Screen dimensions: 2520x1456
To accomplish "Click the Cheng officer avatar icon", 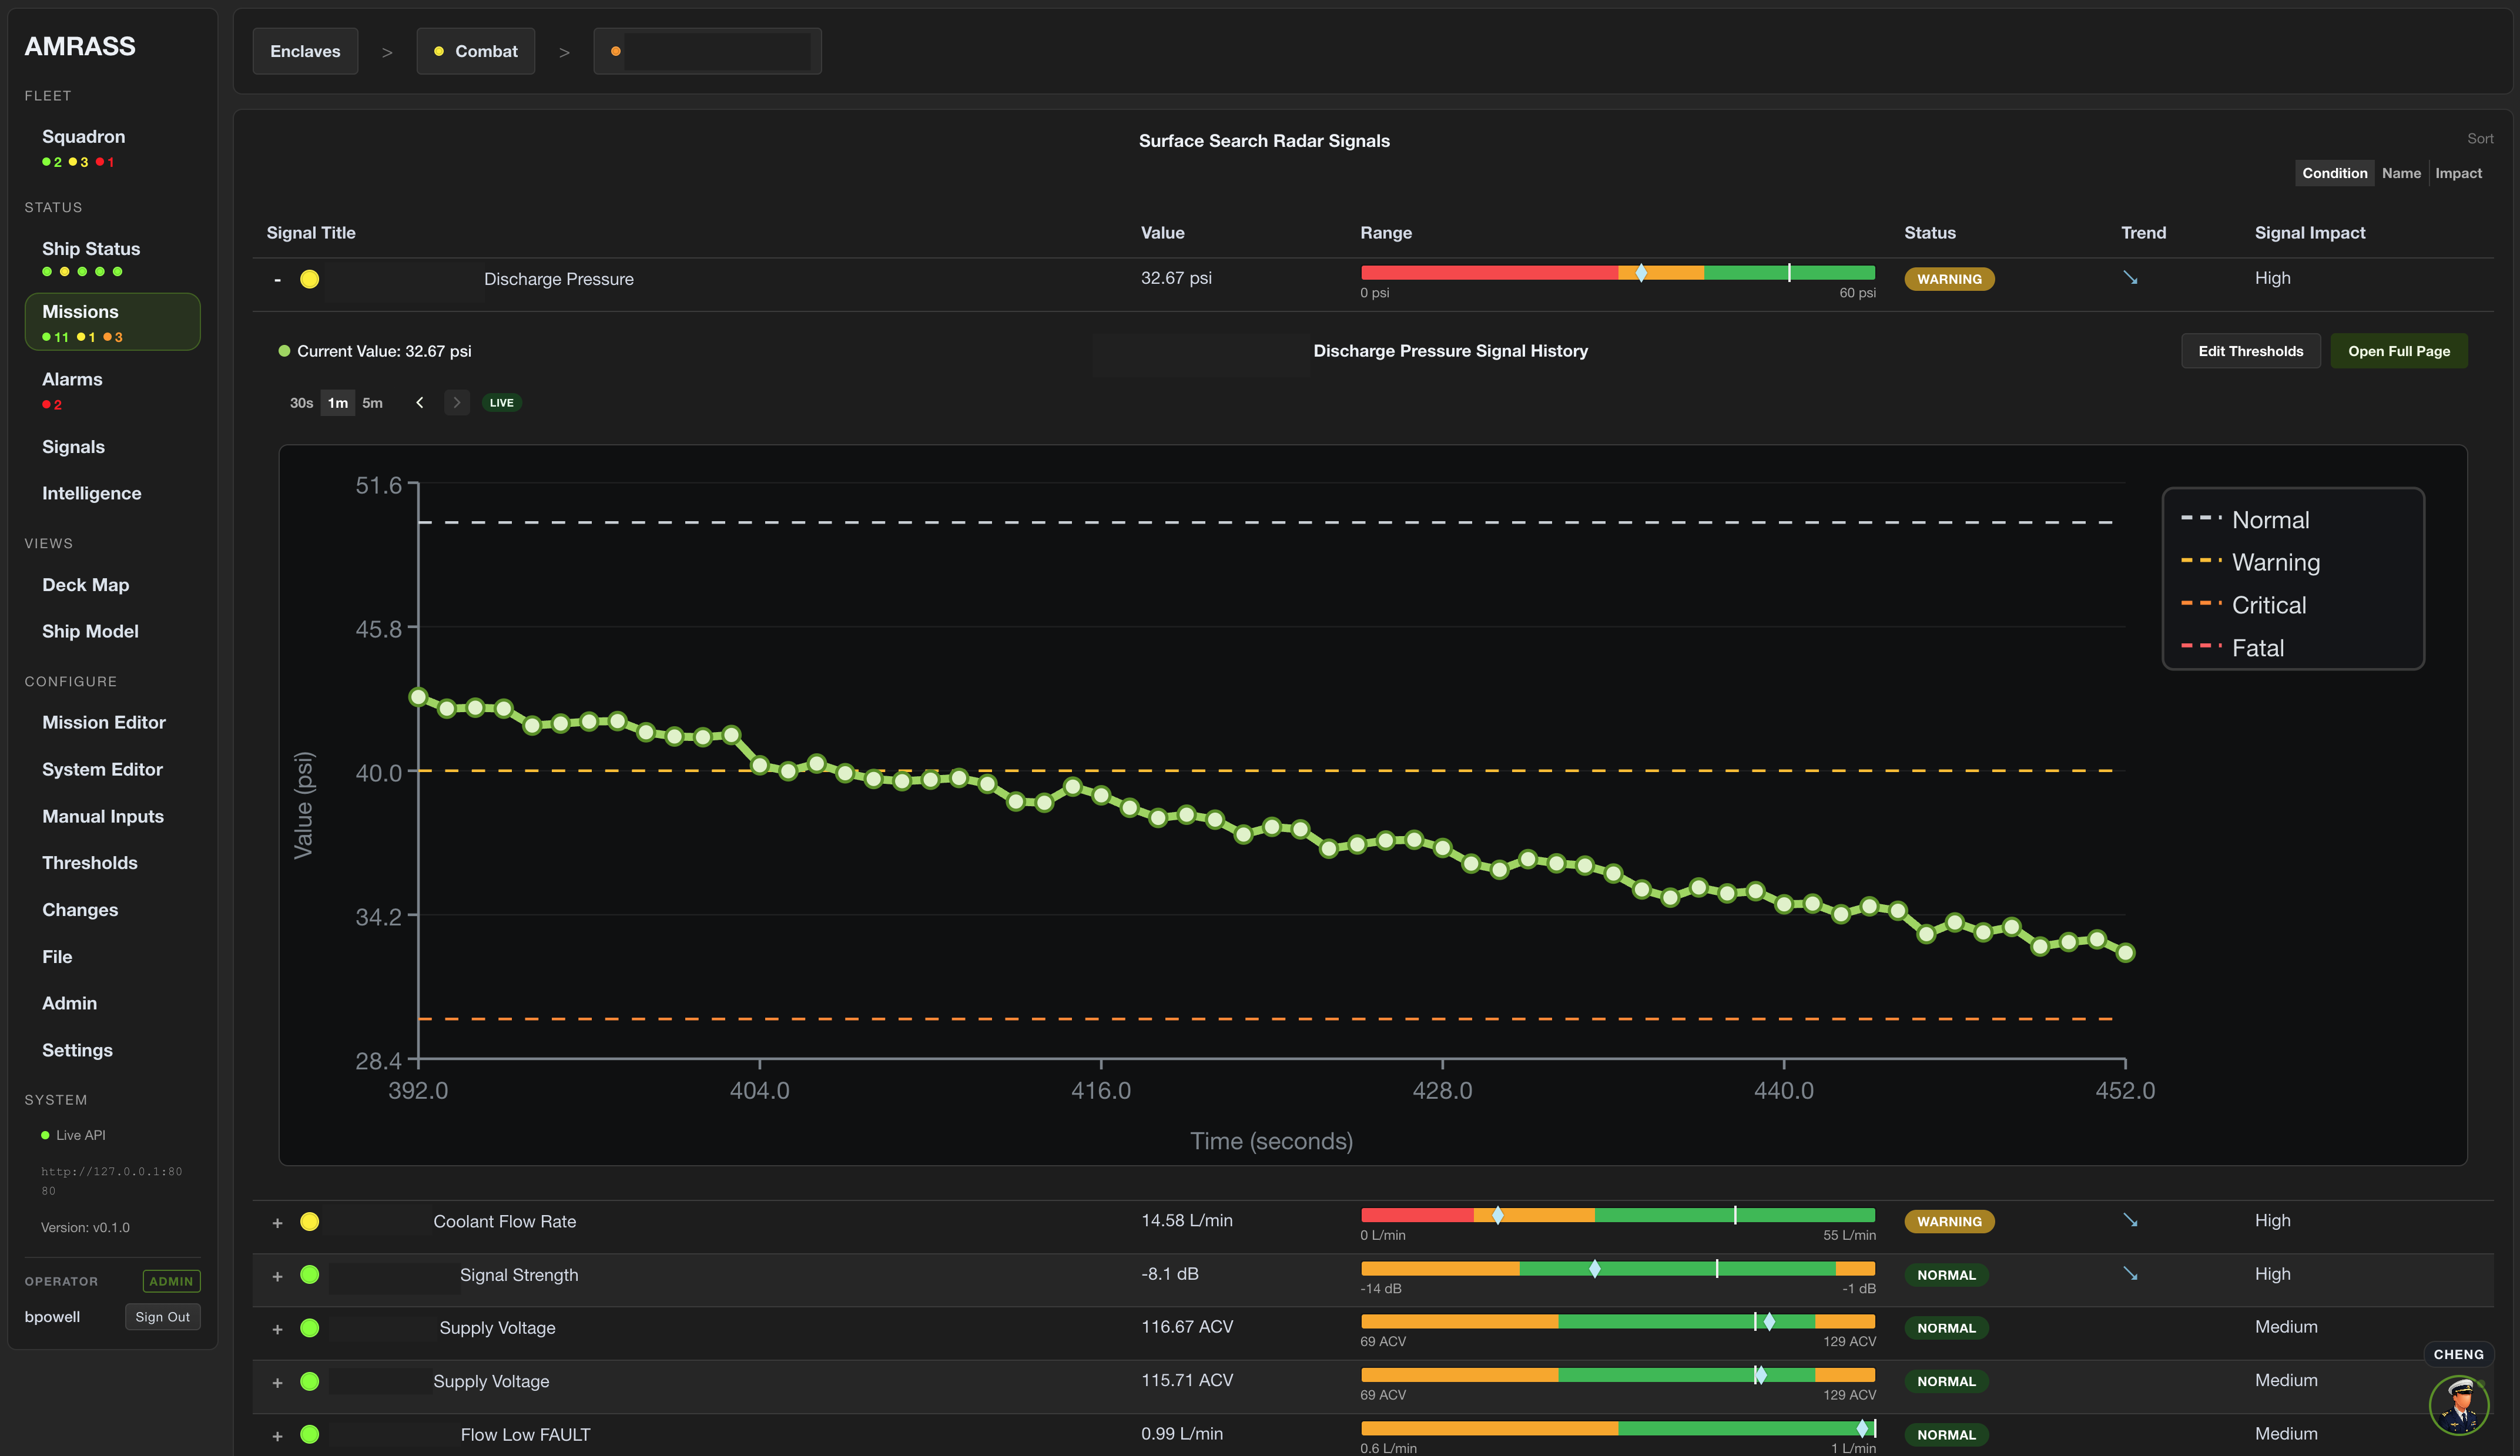I will pyautogui.click(x=2458, y=1404).
